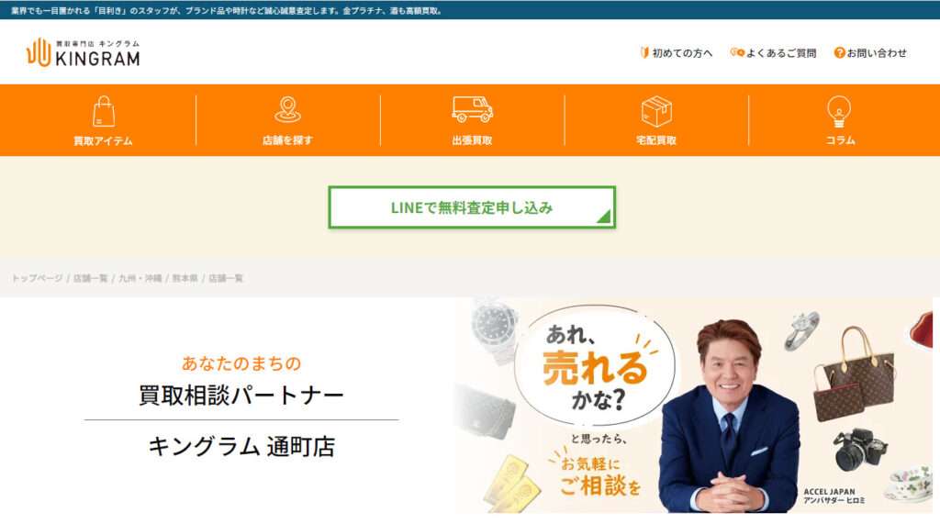The height and width of the screenshot is (524, 940).
Task: Click the question mark icon beside お問い合わせ
Action: 839,52
